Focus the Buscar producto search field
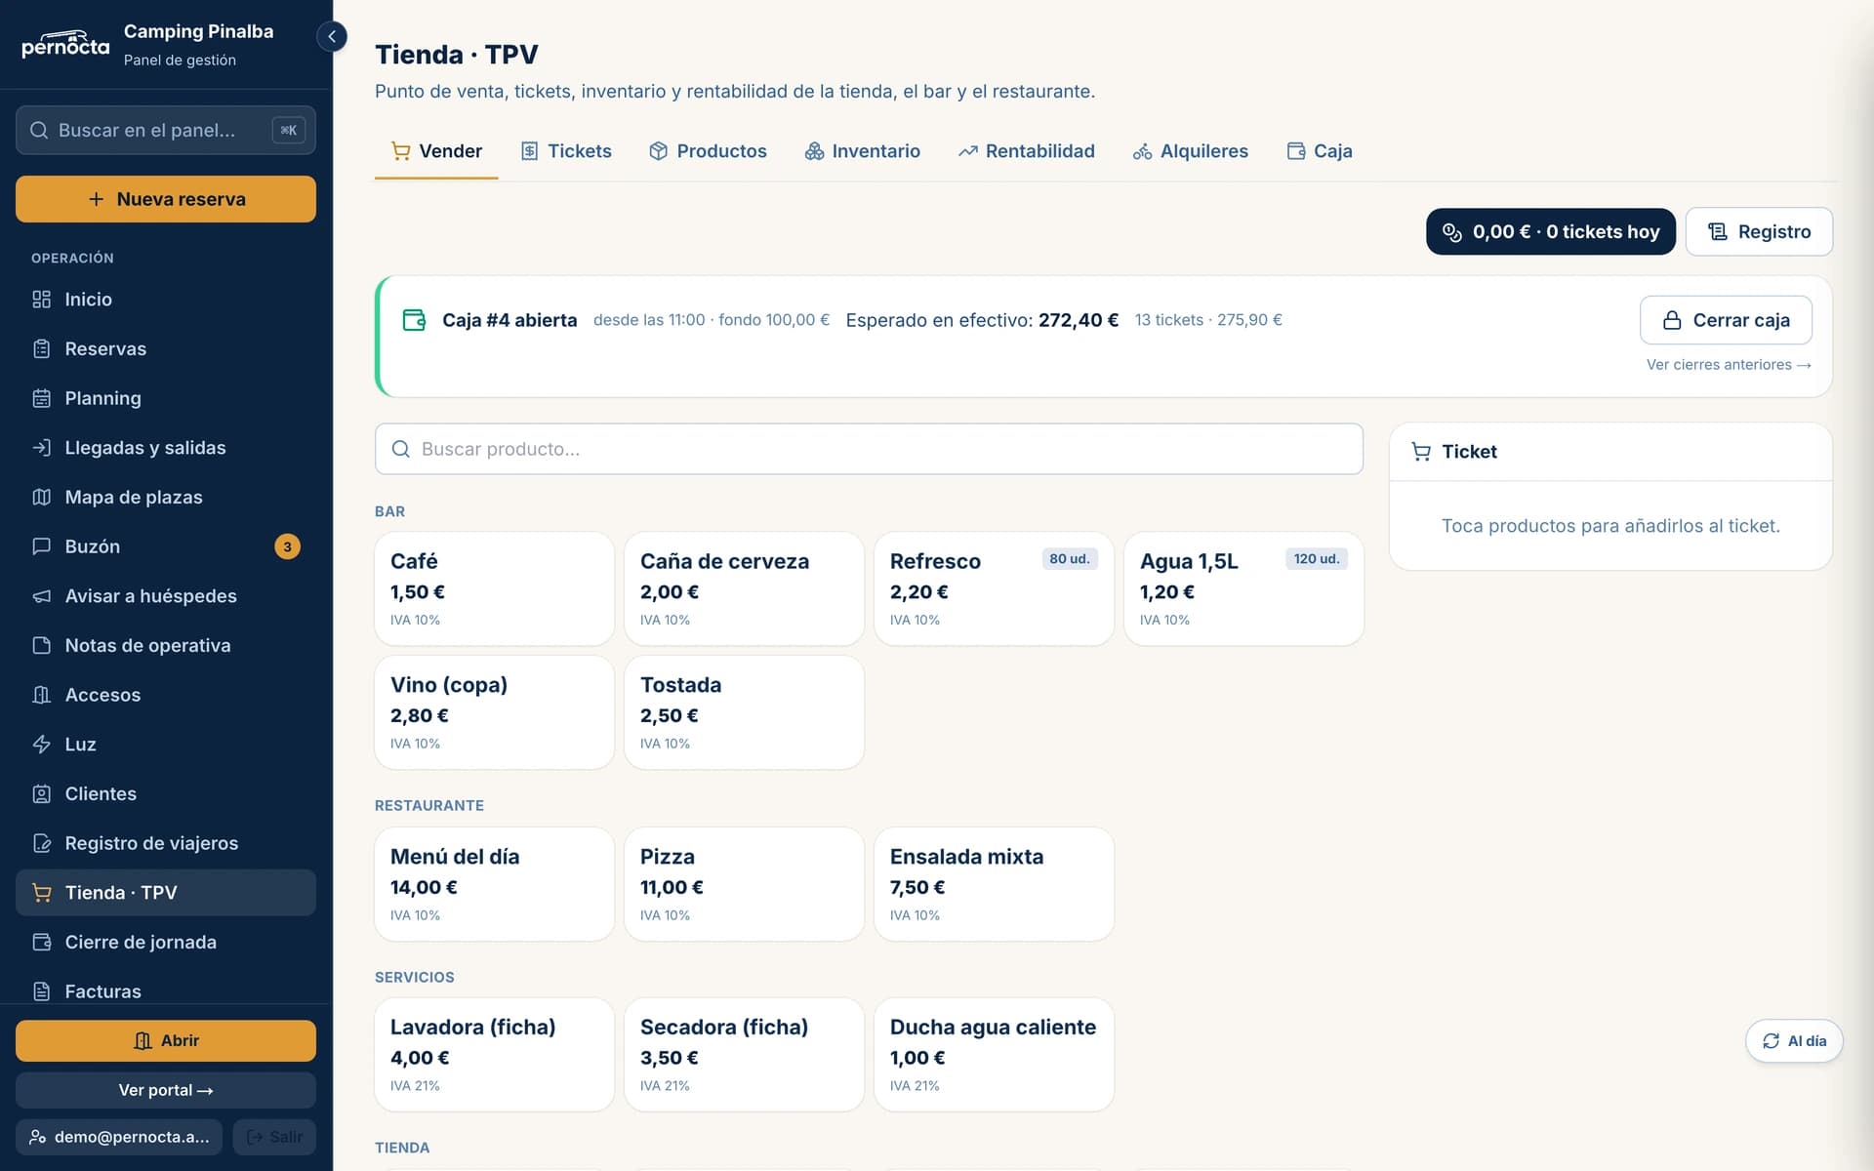Viewport: 1874px width, 1171px height. point(869,449)
